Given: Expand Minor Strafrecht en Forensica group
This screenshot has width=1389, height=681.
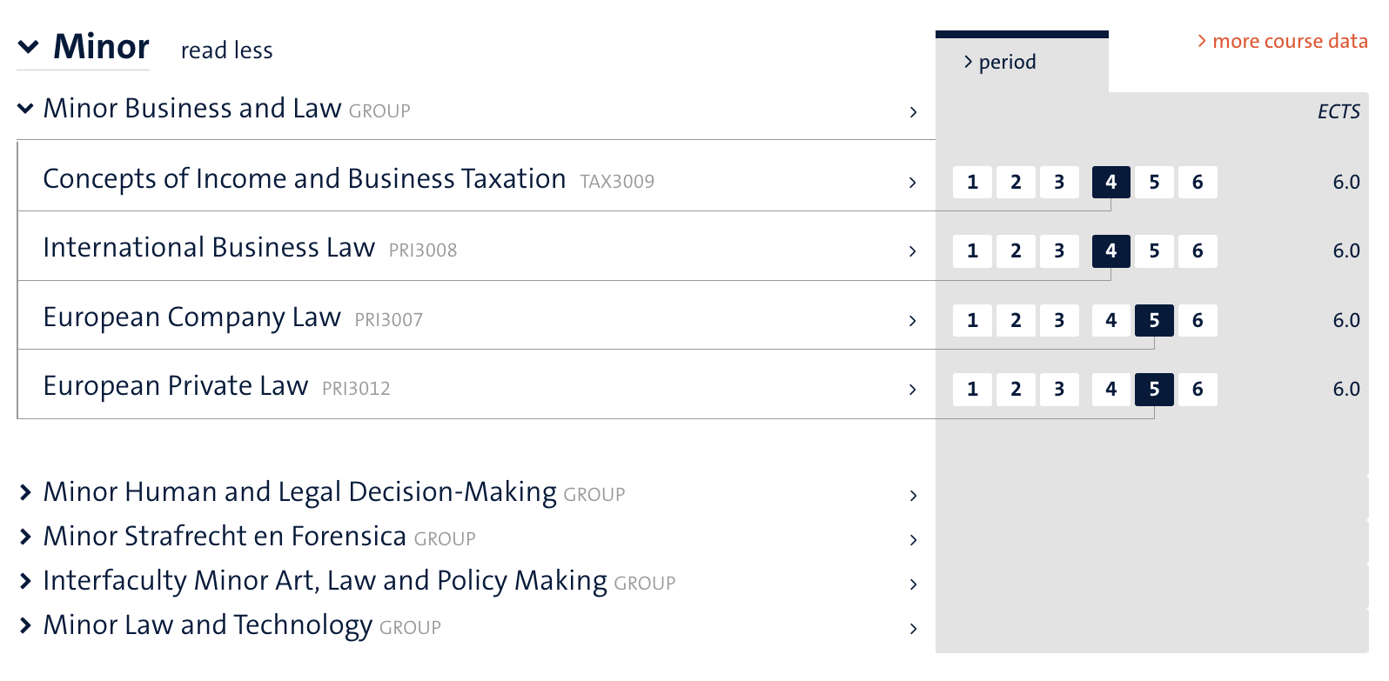Looking at the screenshot, I should point(26,537).
